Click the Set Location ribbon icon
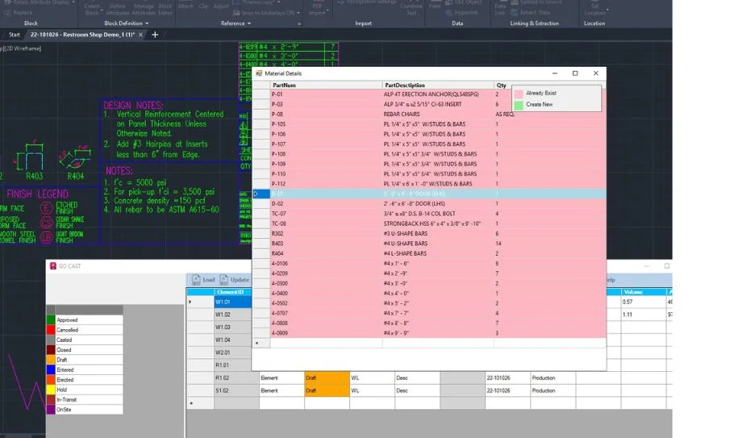The width and height of the screenshot is (738, 438). [x=594, y=9]
